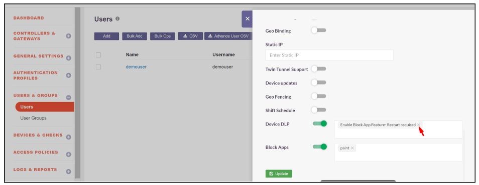Close the user settings side panel

247,19
